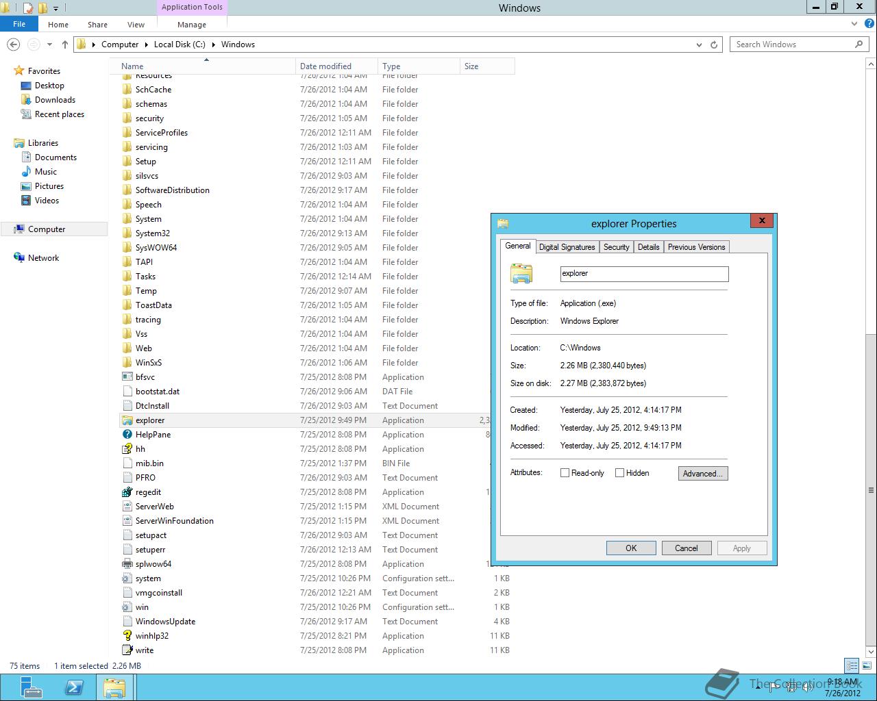The width and height of the screenshot is (877, 701).
Task: Select the ServerWeb XML document icon
Action: (x=127, y=507)
